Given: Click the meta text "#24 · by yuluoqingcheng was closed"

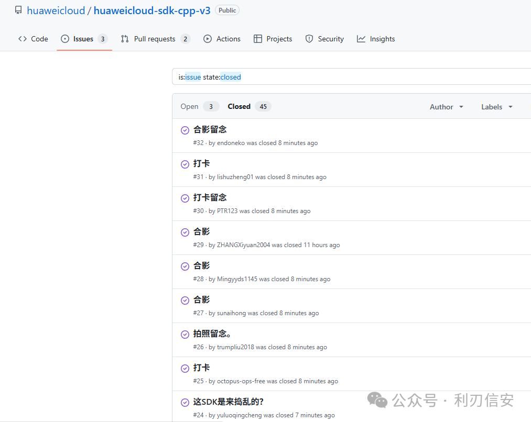Looking at the screenshot, I should tap(243, 415).
